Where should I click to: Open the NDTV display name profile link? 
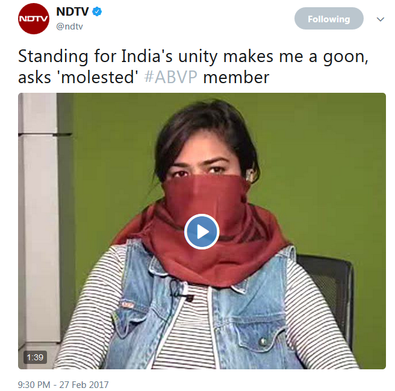tap(72, 11)
